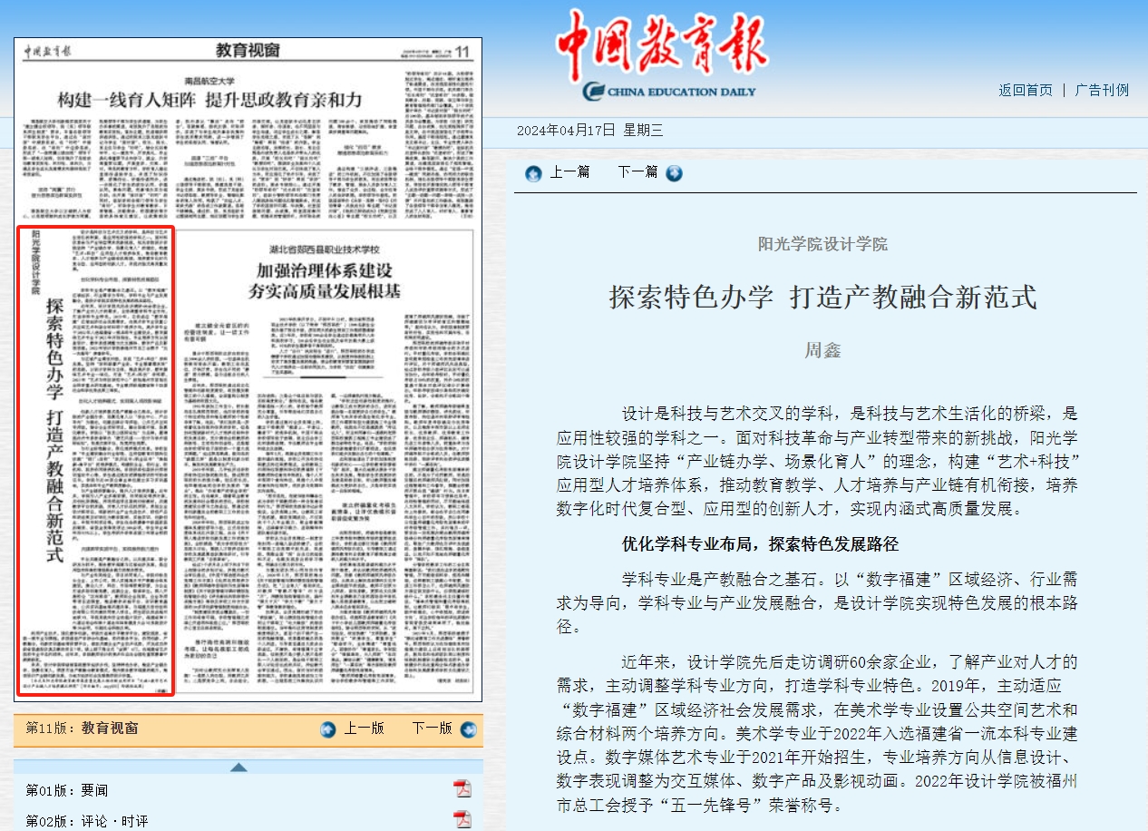
Task: Go to 下一篇 article link
Action: point(637,171)
